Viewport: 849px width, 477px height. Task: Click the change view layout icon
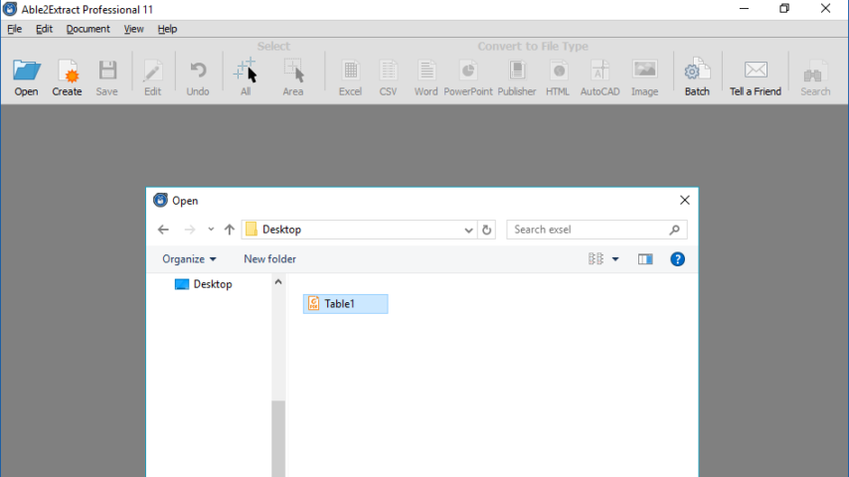tap(595, 259)
